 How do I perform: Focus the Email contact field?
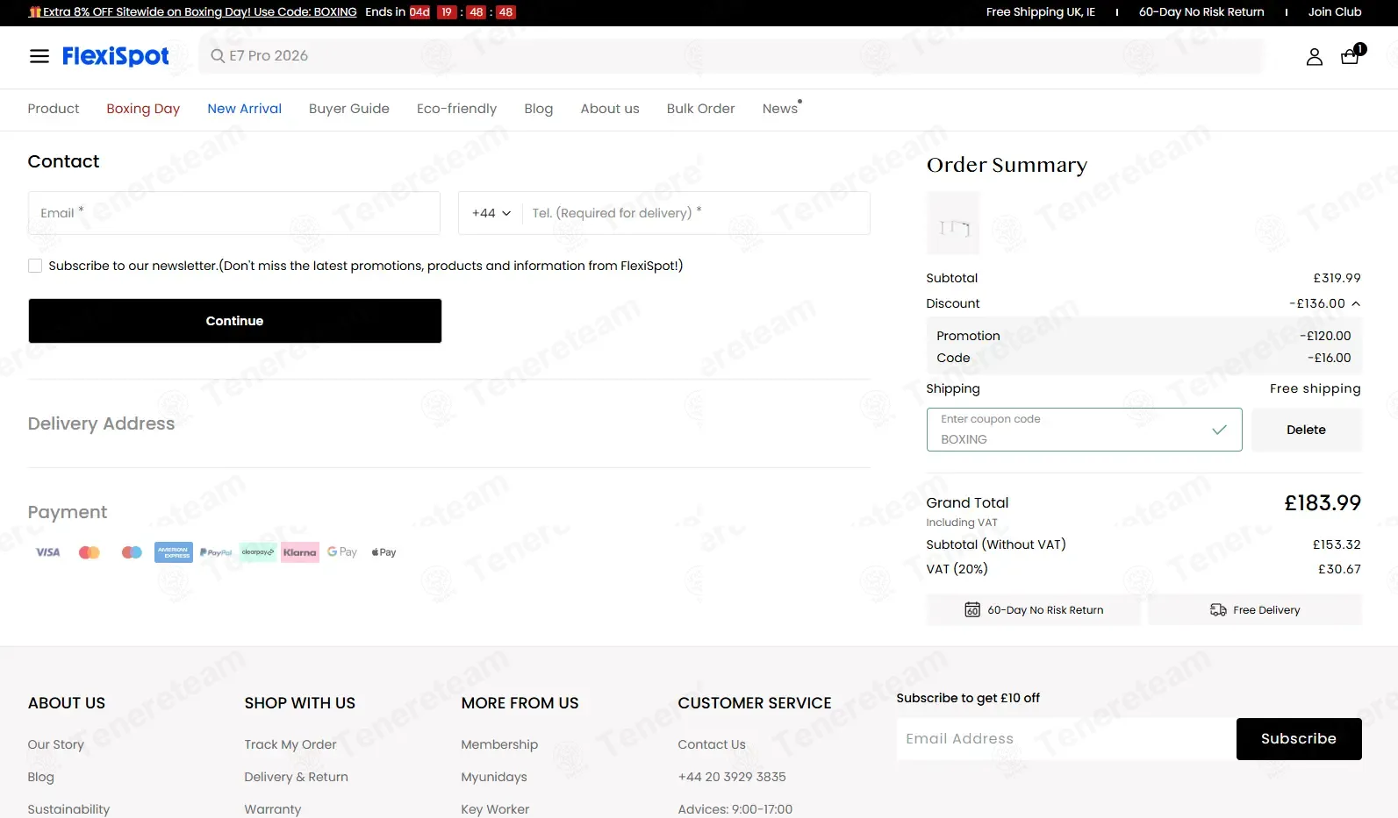tap(234, 213)
